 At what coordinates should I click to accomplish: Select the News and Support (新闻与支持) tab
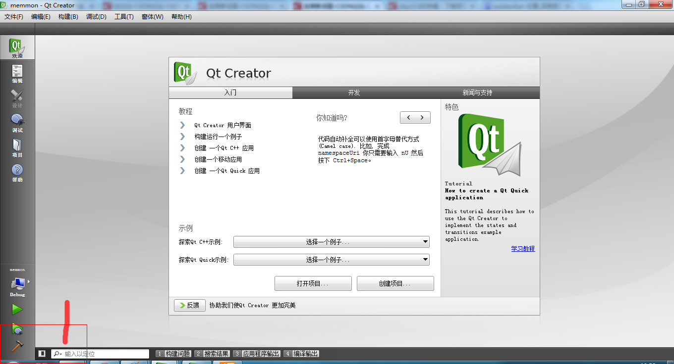[x=478, y=92]
